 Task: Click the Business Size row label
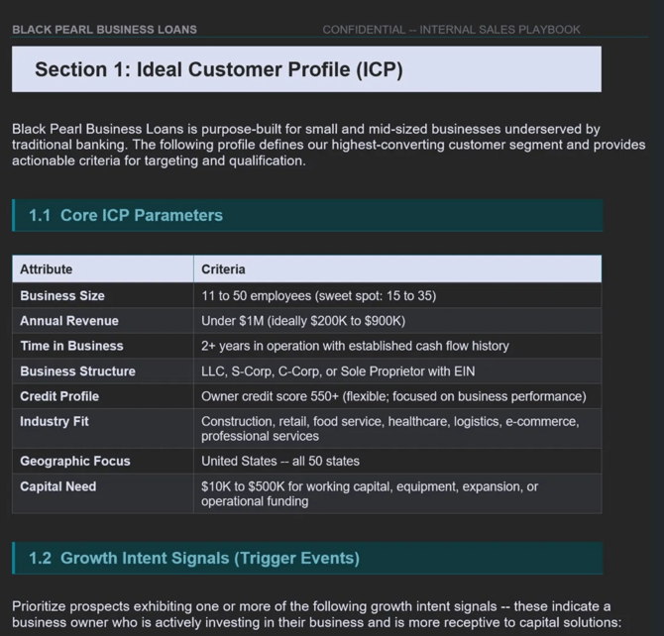(x=62, y=295)
